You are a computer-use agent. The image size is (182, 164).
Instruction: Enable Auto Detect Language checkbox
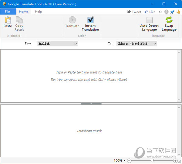[x=150, y=20]
